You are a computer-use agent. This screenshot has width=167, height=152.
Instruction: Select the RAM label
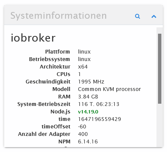[x=64, y=97]
